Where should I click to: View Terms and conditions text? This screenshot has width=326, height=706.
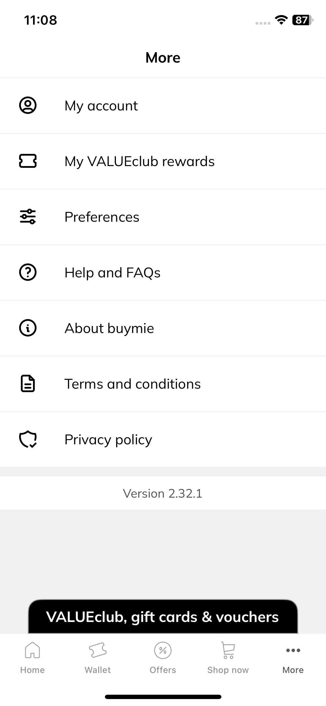coord(132,384)
